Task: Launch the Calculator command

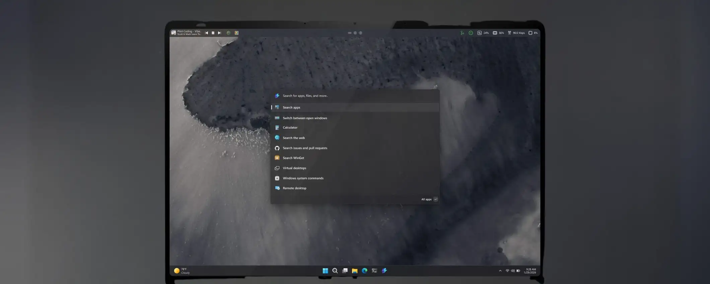Action: (x=355, y=128)
